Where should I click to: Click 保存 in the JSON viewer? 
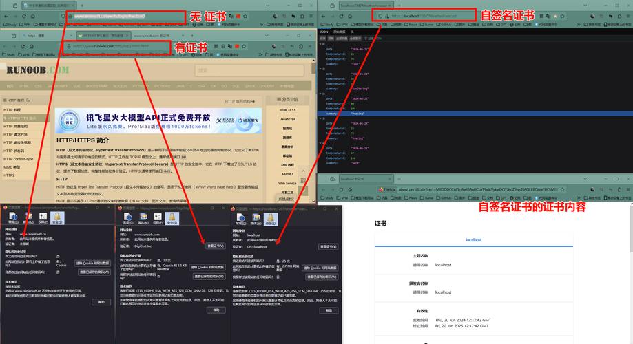[322, 39]
